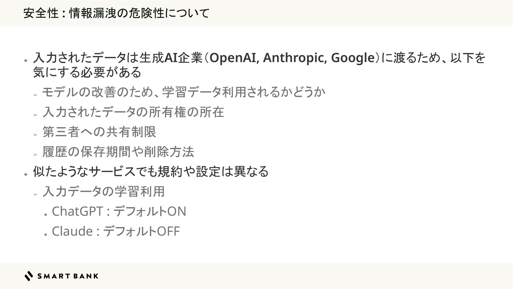Click the arrow bullet before 入力データの学習利用
The height and width of the screenshot is (289, 513).
click(35, 194)
